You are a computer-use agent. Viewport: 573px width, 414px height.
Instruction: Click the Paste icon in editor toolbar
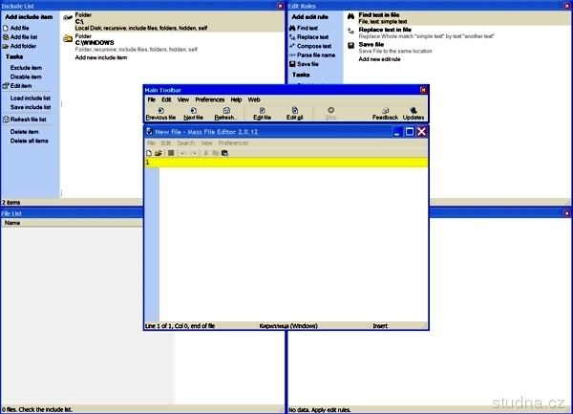(x=224, y=153)
